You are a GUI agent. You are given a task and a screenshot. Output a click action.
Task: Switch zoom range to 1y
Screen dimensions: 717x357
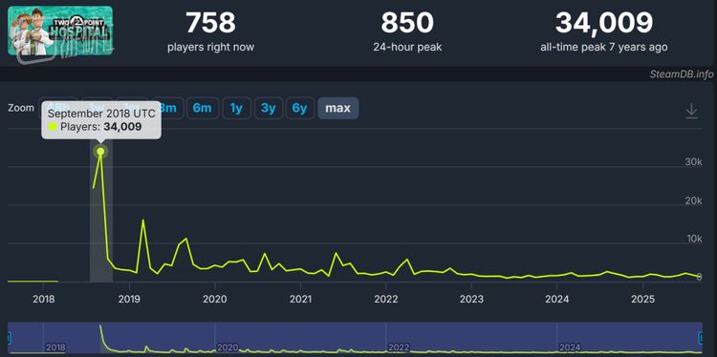point(236,108)
